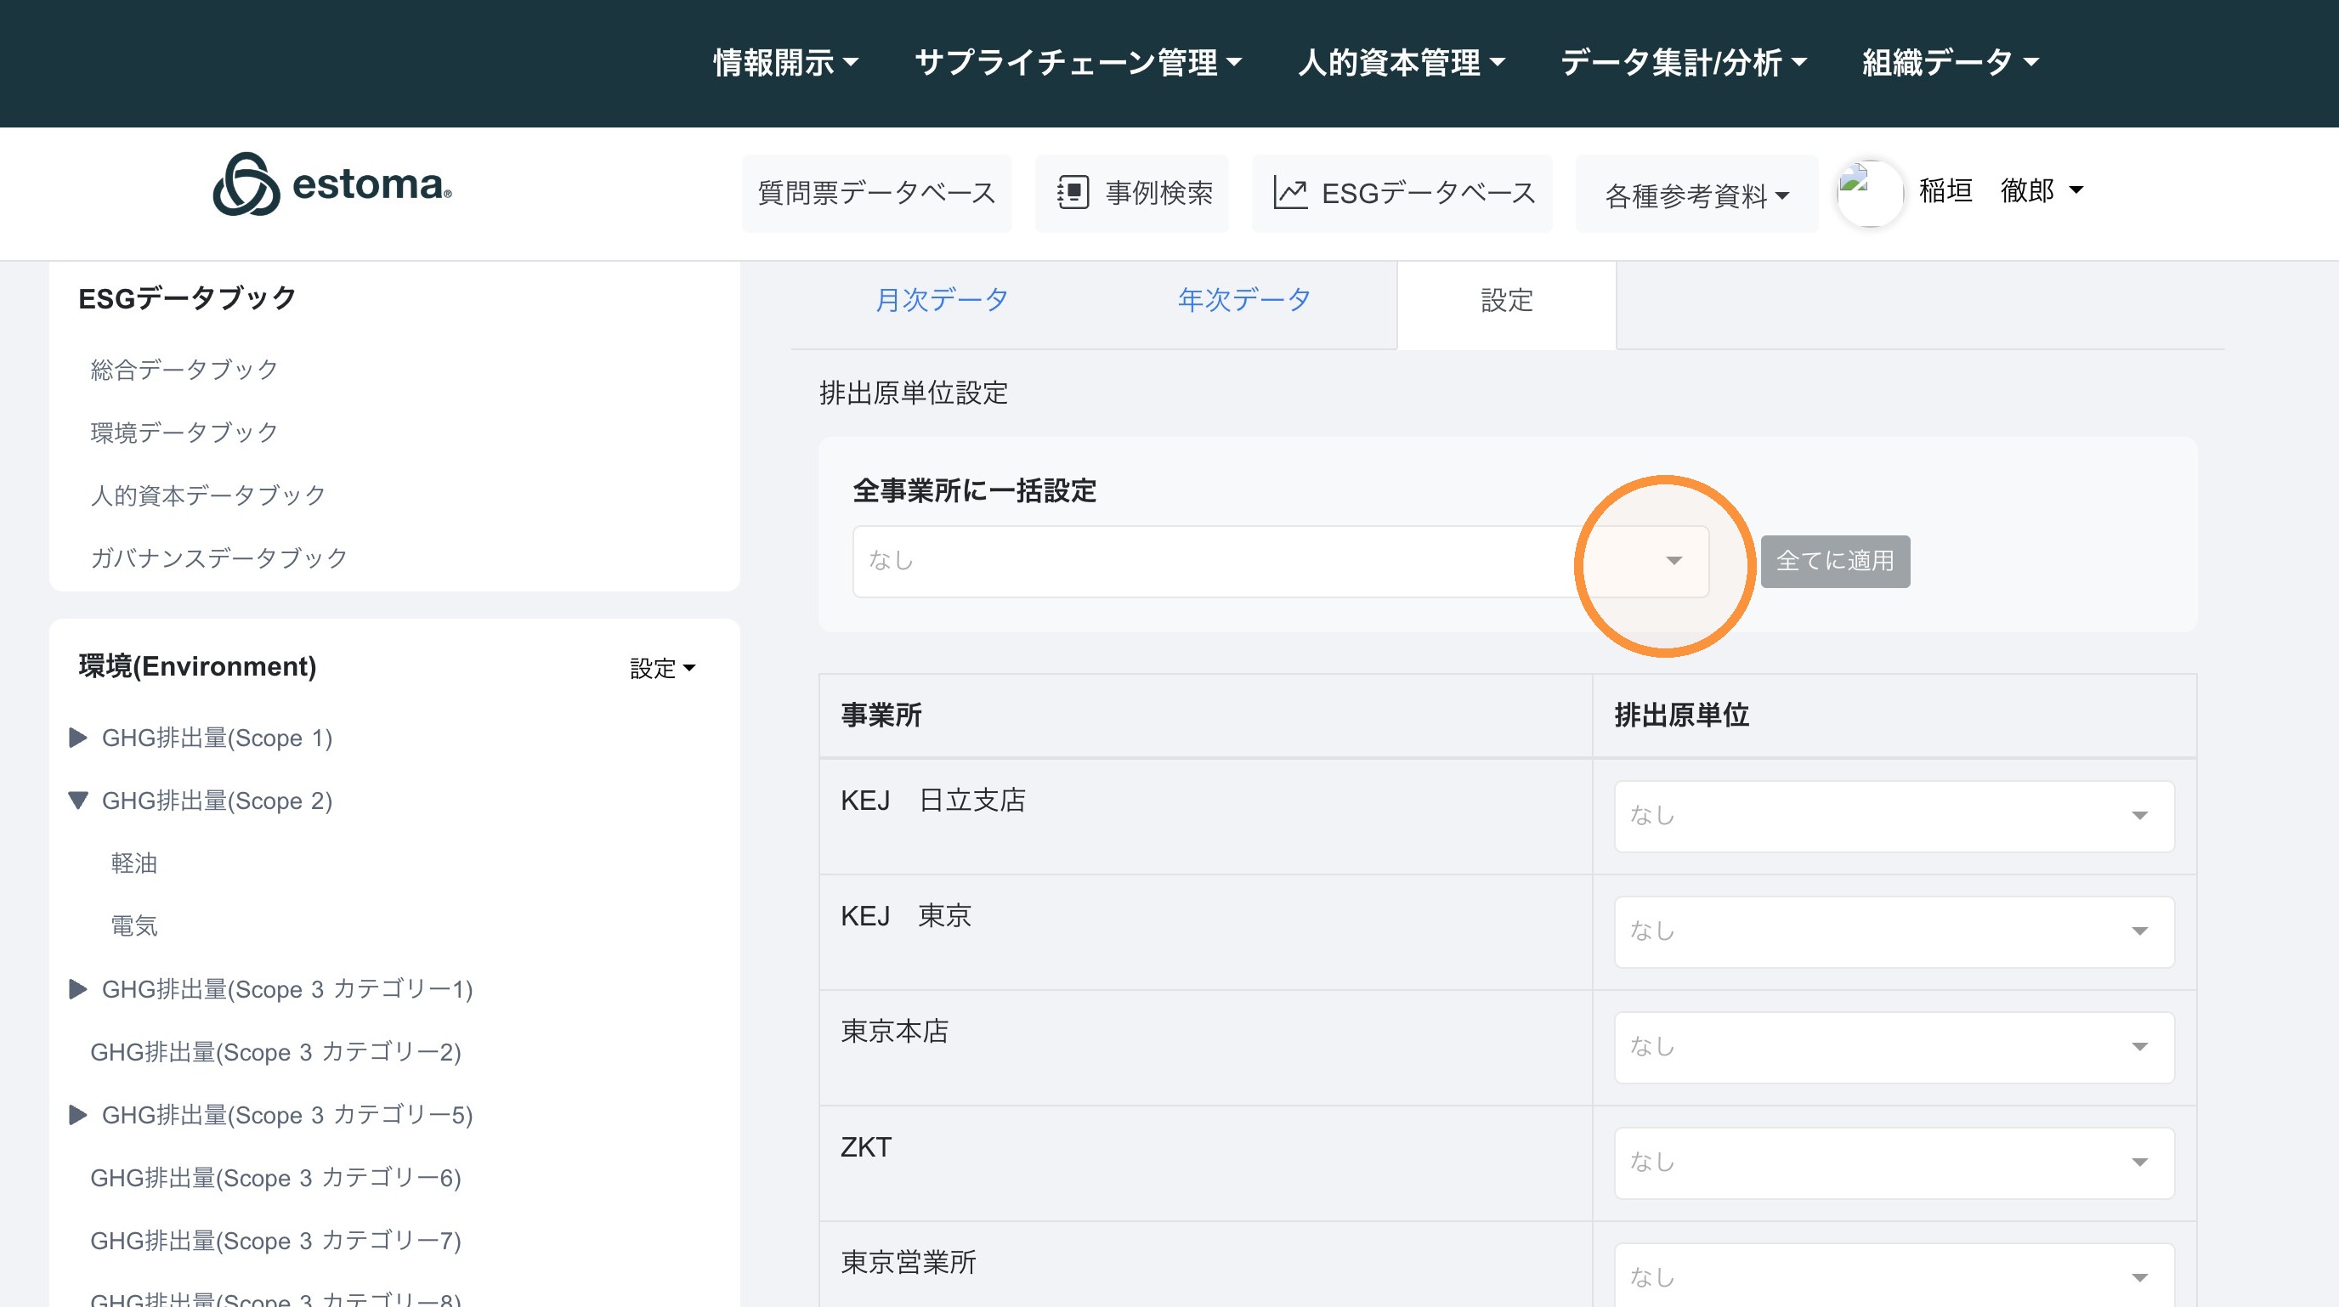This screenshot has height=1307, width=2339.
Task: Click the 環境(Environment) heading
Action: tap(198, 666)
